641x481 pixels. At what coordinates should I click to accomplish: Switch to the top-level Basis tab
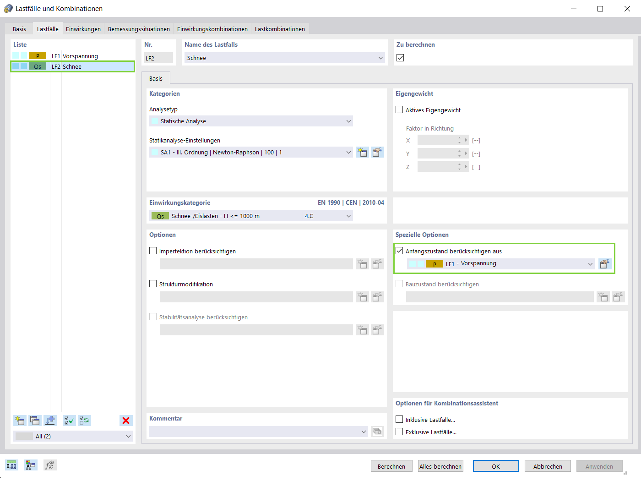(19, 29)
